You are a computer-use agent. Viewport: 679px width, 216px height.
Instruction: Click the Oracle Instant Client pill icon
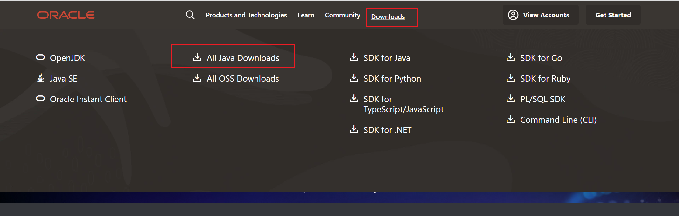40,98
